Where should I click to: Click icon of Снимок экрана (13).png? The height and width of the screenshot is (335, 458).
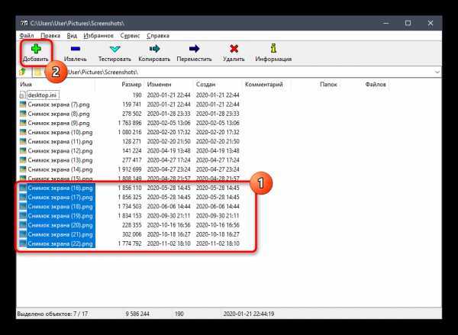click(23, 160)
